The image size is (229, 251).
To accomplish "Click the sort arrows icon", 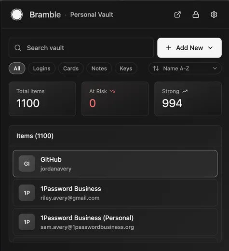I will point(156,69).
